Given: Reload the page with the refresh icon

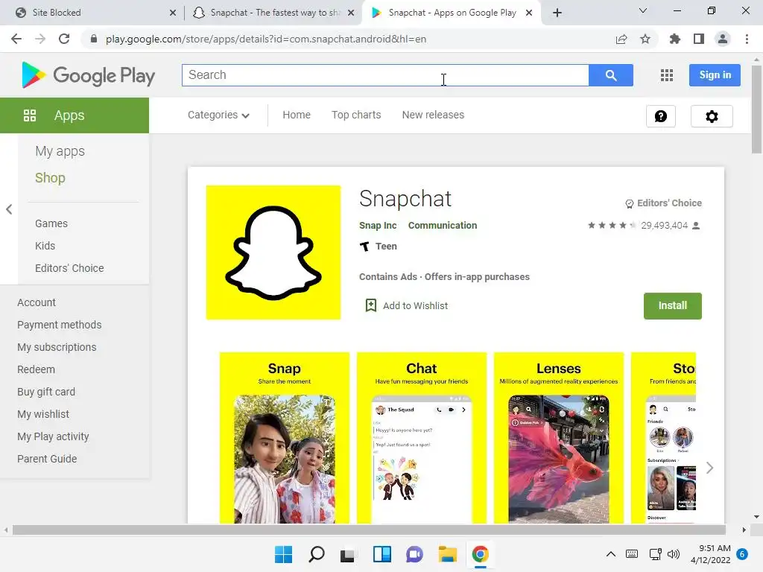Looking at the screenshot, I should click(x=64, y=39).
